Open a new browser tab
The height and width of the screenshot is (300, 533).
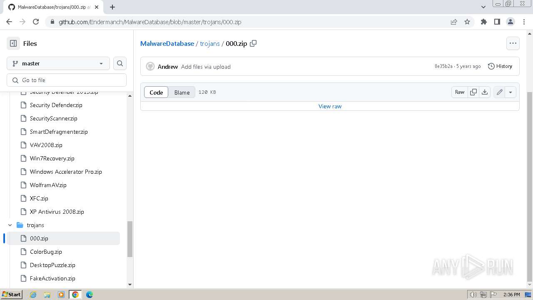click(112, 7)
